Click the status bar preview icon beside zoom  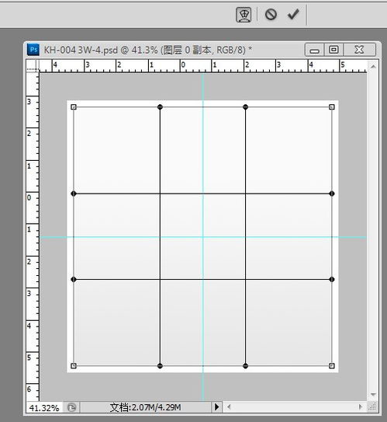tap(71, 407)
